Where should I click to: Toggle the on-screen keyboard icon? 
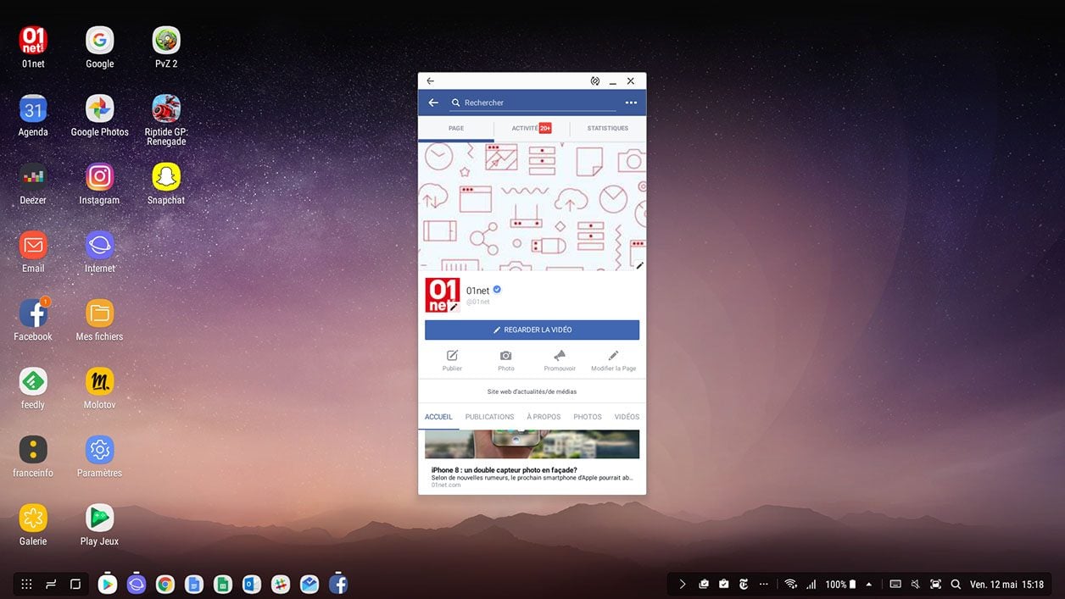(x=895, y=584)
